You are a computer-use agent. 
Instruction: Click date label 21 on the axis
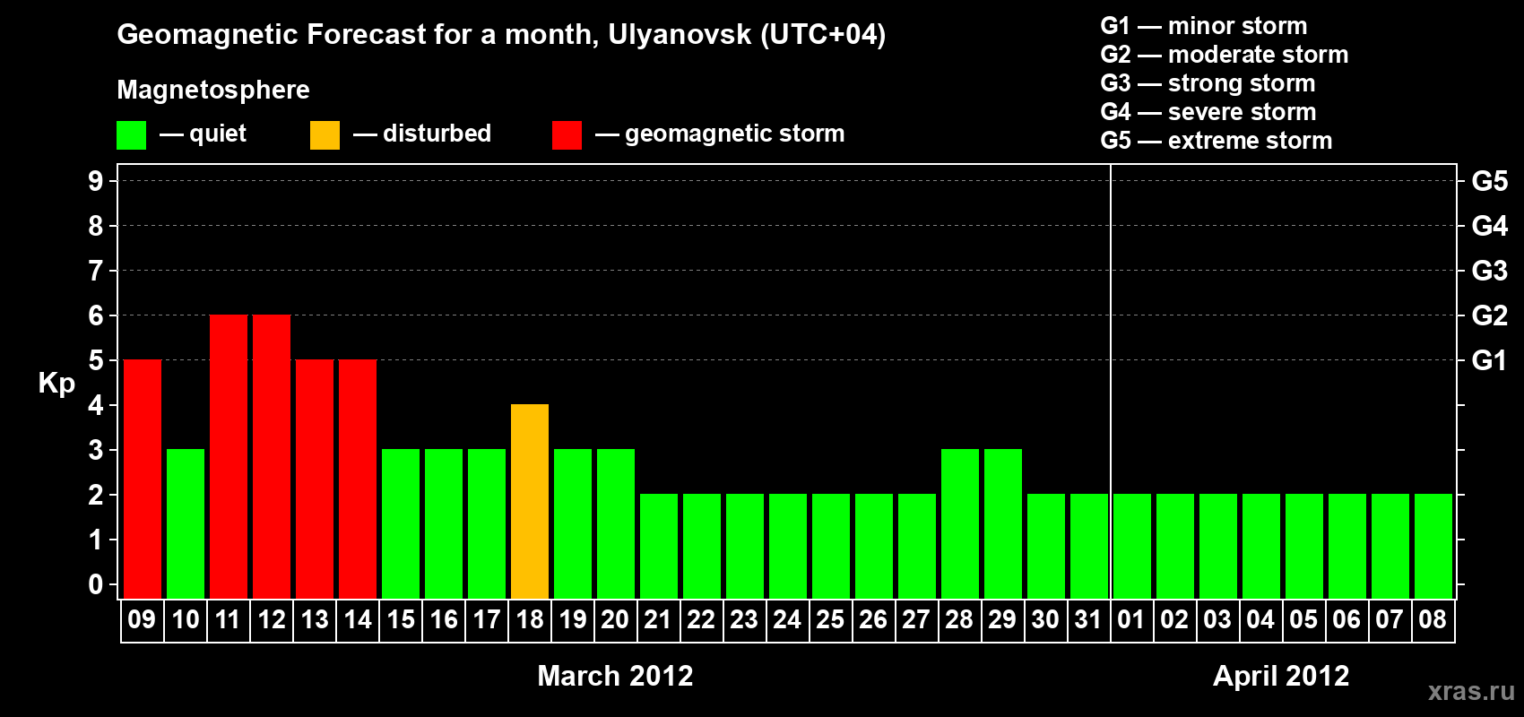point(658,619)
